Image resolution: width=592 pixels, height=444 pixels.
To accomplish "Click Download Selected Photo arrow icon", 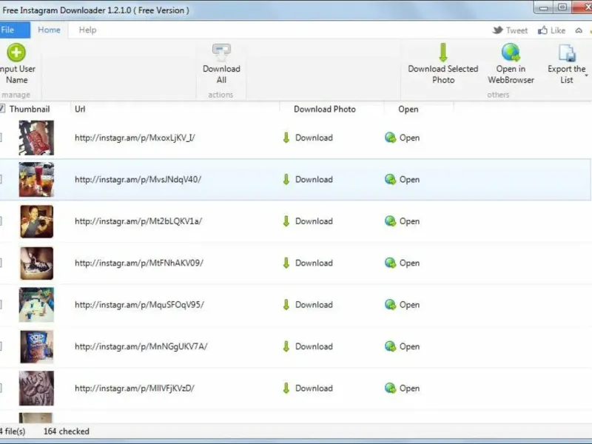I will coord(443,52).
